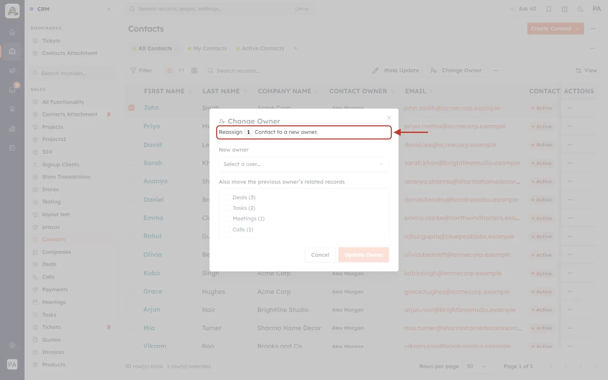608x380 pixels.
Task: Check the Tasks (2) checkbox
Action: (x=226, y=208)
